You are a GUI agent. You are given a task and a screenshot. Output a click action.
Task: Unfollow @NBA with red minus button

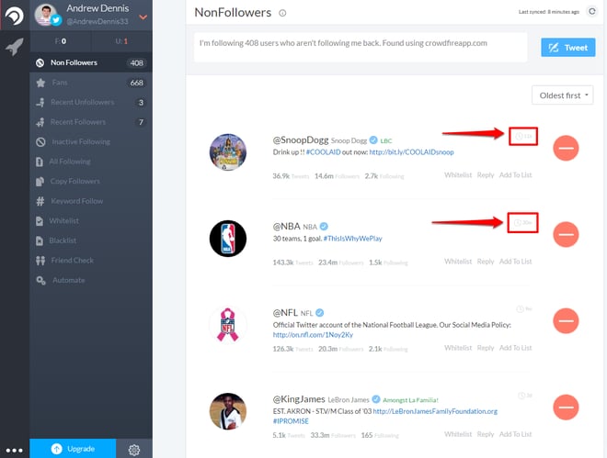(566, 234)
